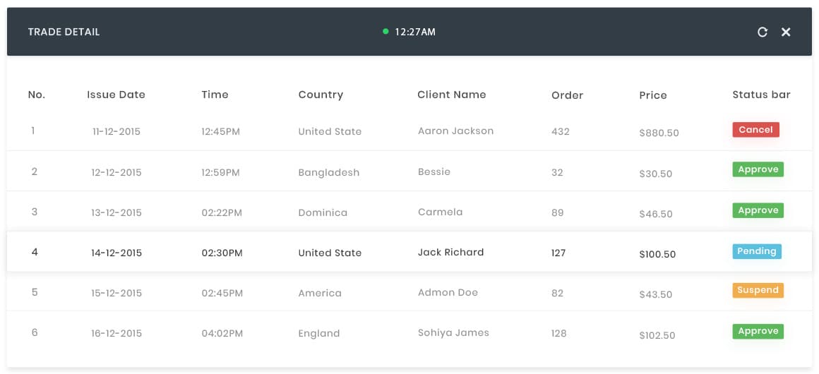The image size is (819, 374).
Task: Click the refresh icon in header
Action: [x=762, y=32]
